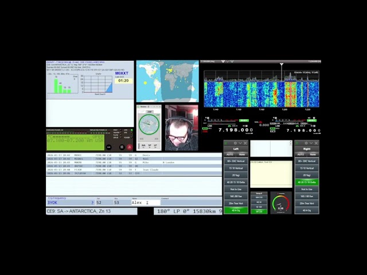Viewport: 367px width, 275px height.
Task: Click the rotator compass dial
Action: click(149, 124)
